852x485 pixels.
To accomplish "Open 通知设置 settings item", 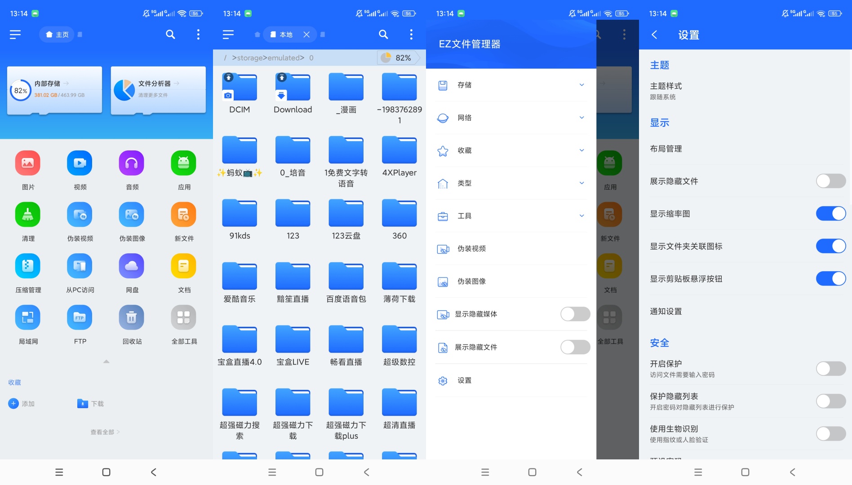I will click(745, 311).
